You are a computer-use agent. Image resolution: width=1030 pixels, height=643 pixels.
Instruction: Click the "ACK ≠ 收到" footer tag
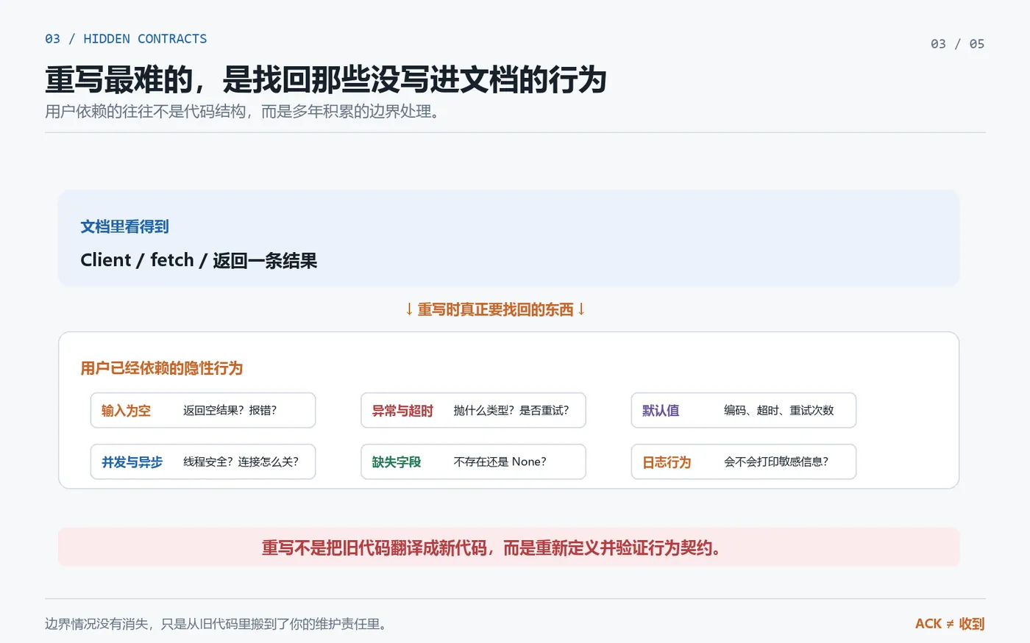tap(950, 624)
